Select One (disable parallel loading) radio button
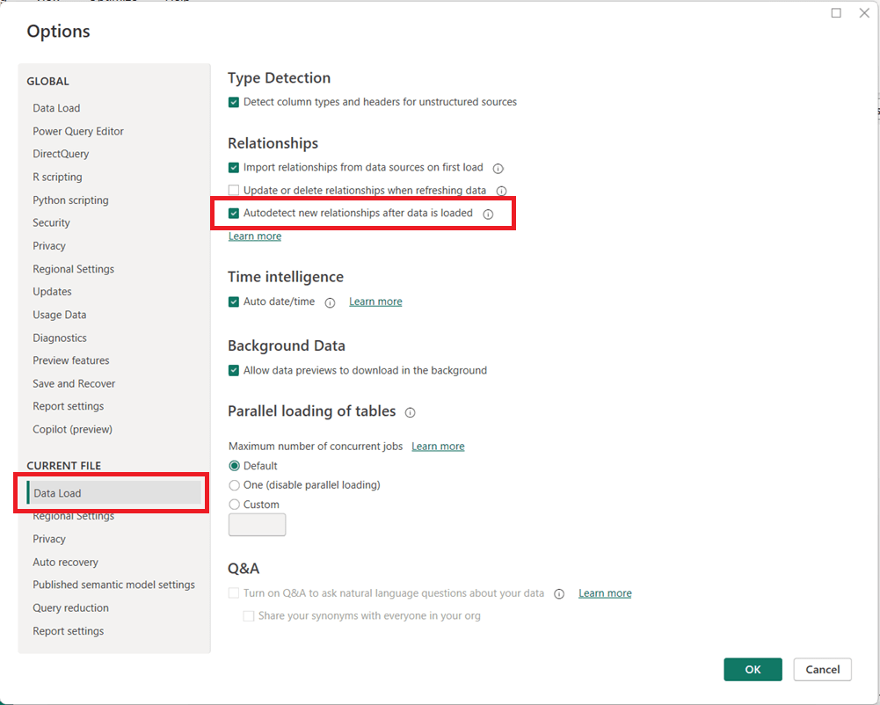 [234, 485]
